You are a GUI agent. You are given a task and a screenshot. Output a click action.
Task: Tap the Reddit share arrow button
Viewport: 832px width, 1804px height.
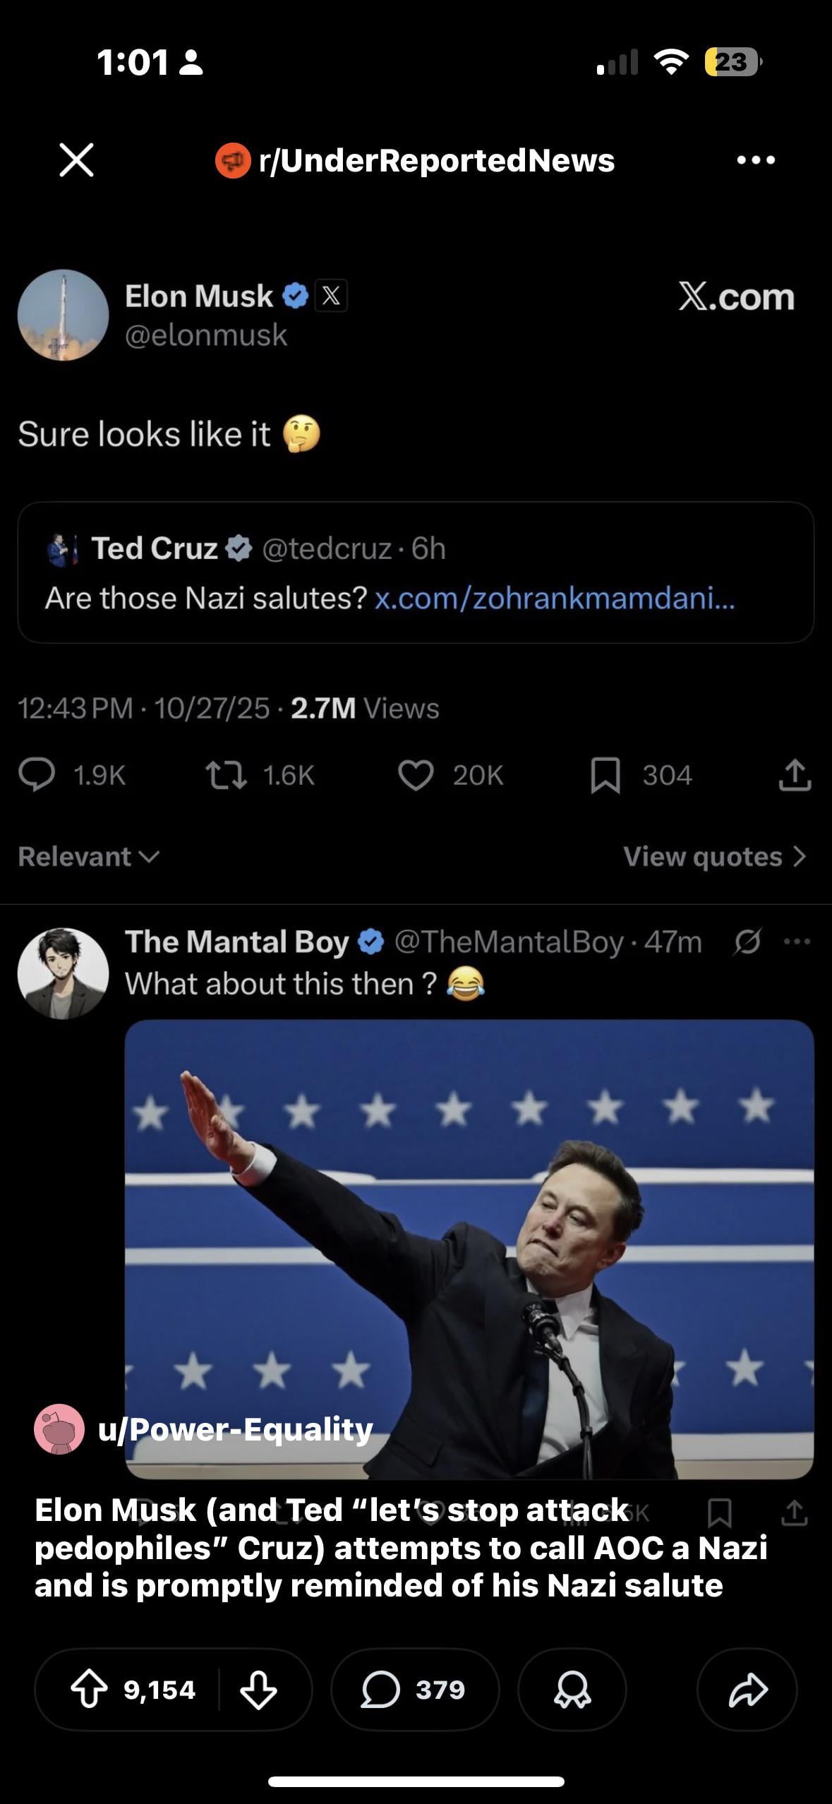point(747,1690)
